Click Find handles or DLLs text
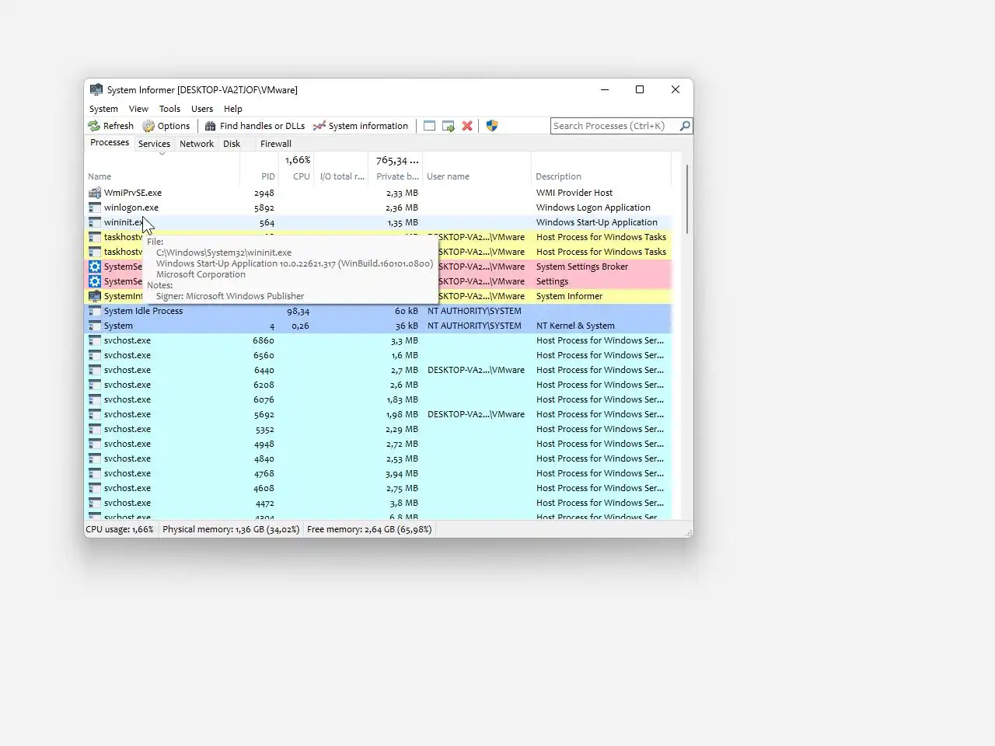The image size is (995, 746). click(x=262, y=126)
